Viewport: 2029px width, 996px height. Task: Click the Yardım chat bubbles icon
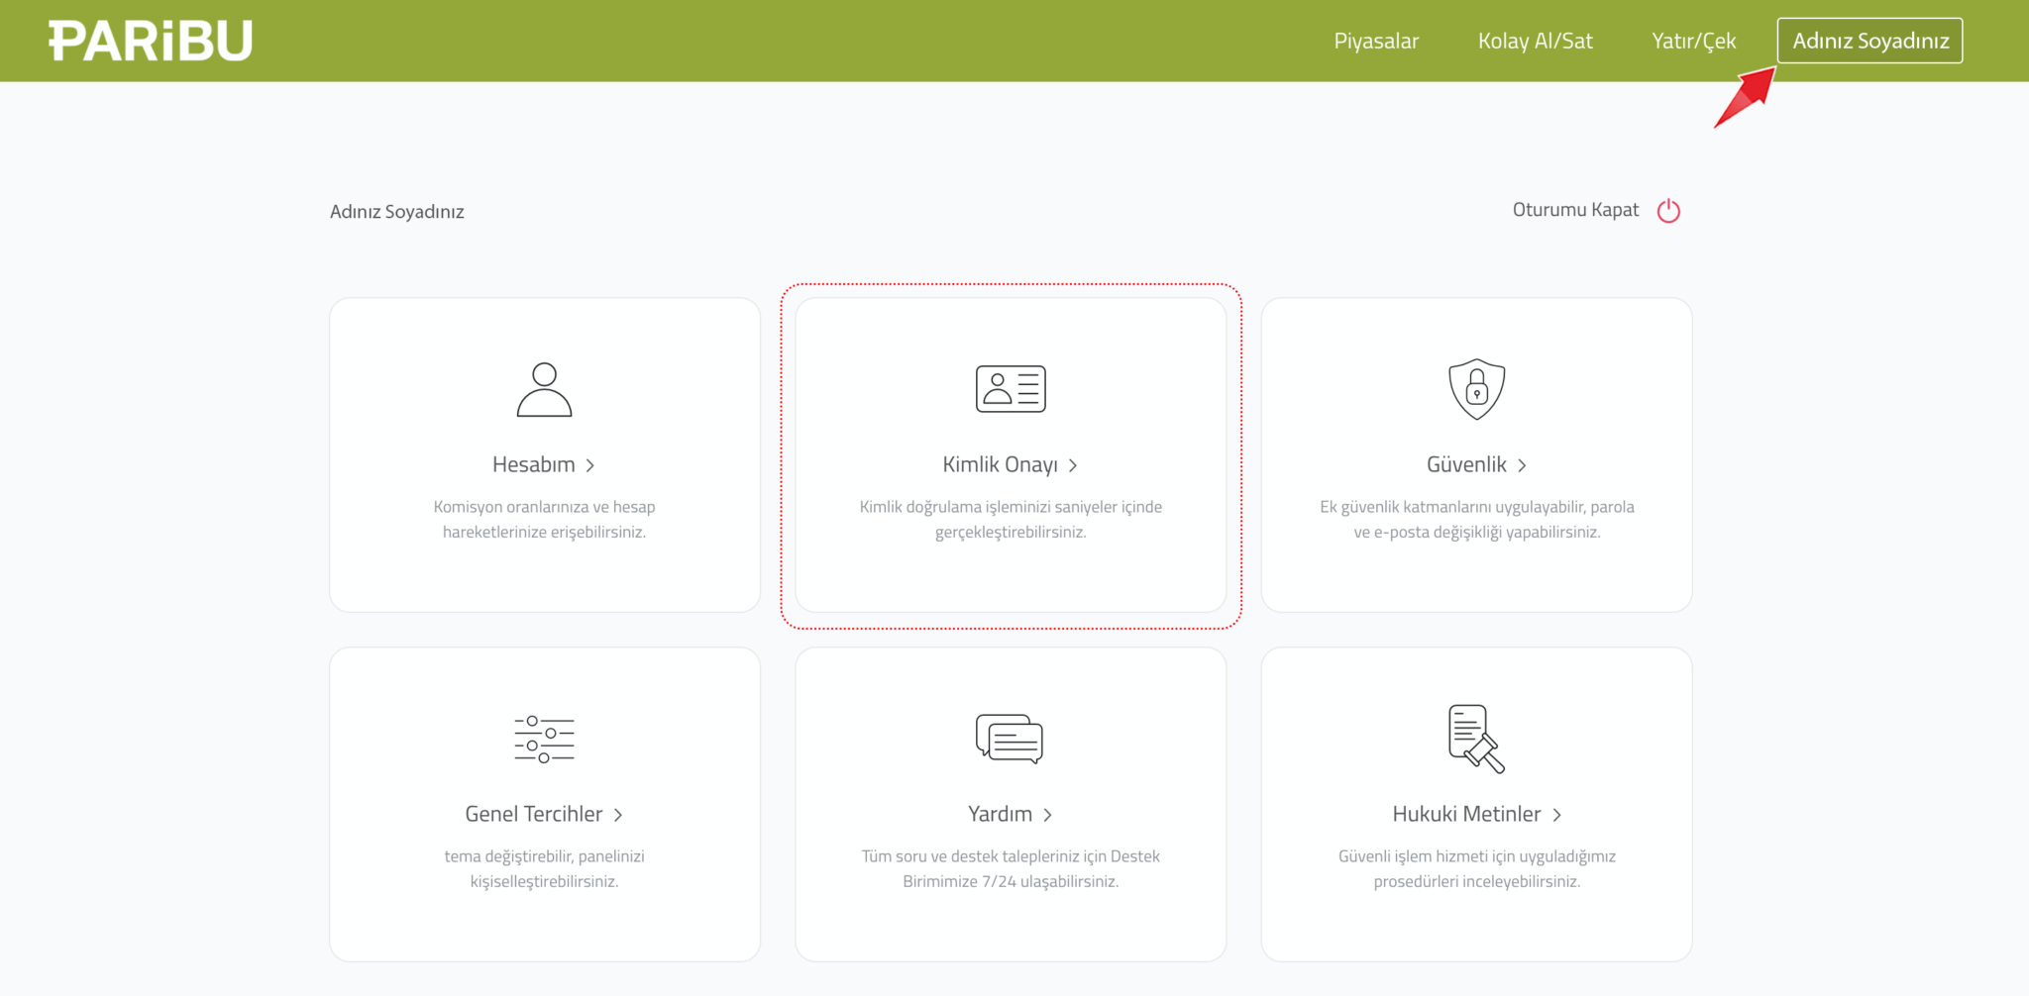click(x=1010, y=739)
